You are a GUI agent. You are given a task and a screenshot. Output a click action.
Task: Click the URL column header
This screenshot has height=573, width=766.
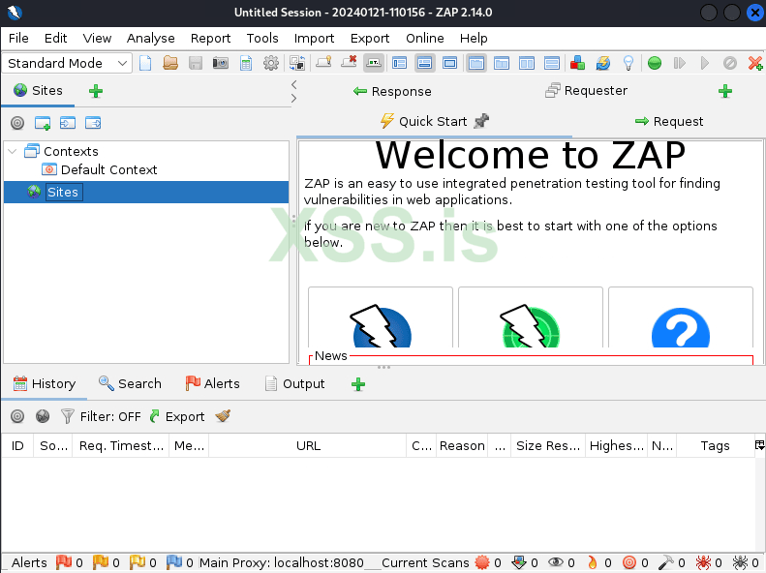[308, 445]
